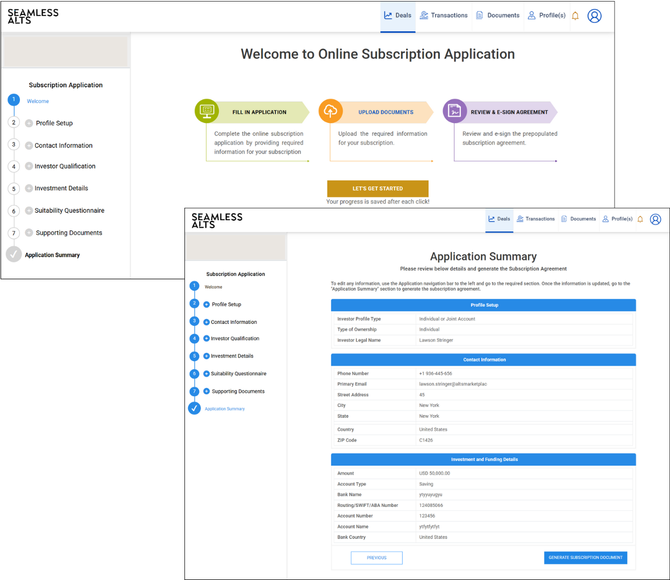Click the orange Upload Documents cloud icon
The width and height of the screenshot is (670, 580).
(x=331, y=111)
